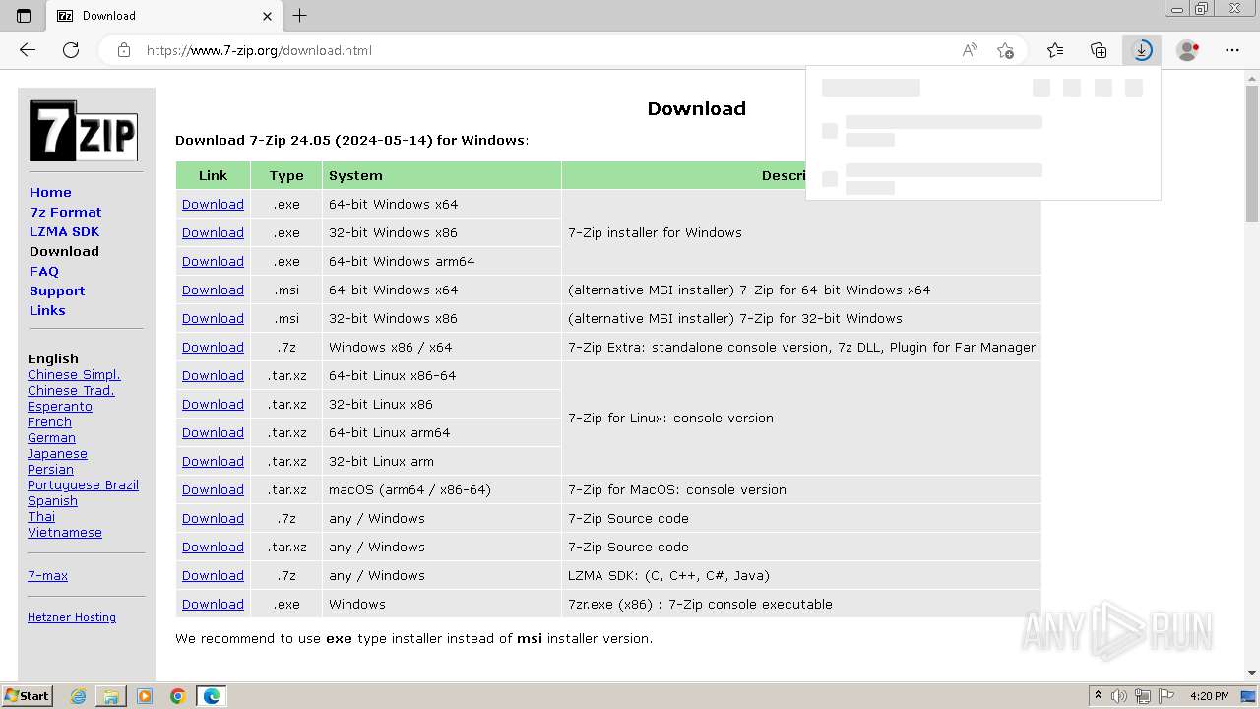The image size is (1260, 709).
Task: Switch language to German
Action: click(51, 437)
